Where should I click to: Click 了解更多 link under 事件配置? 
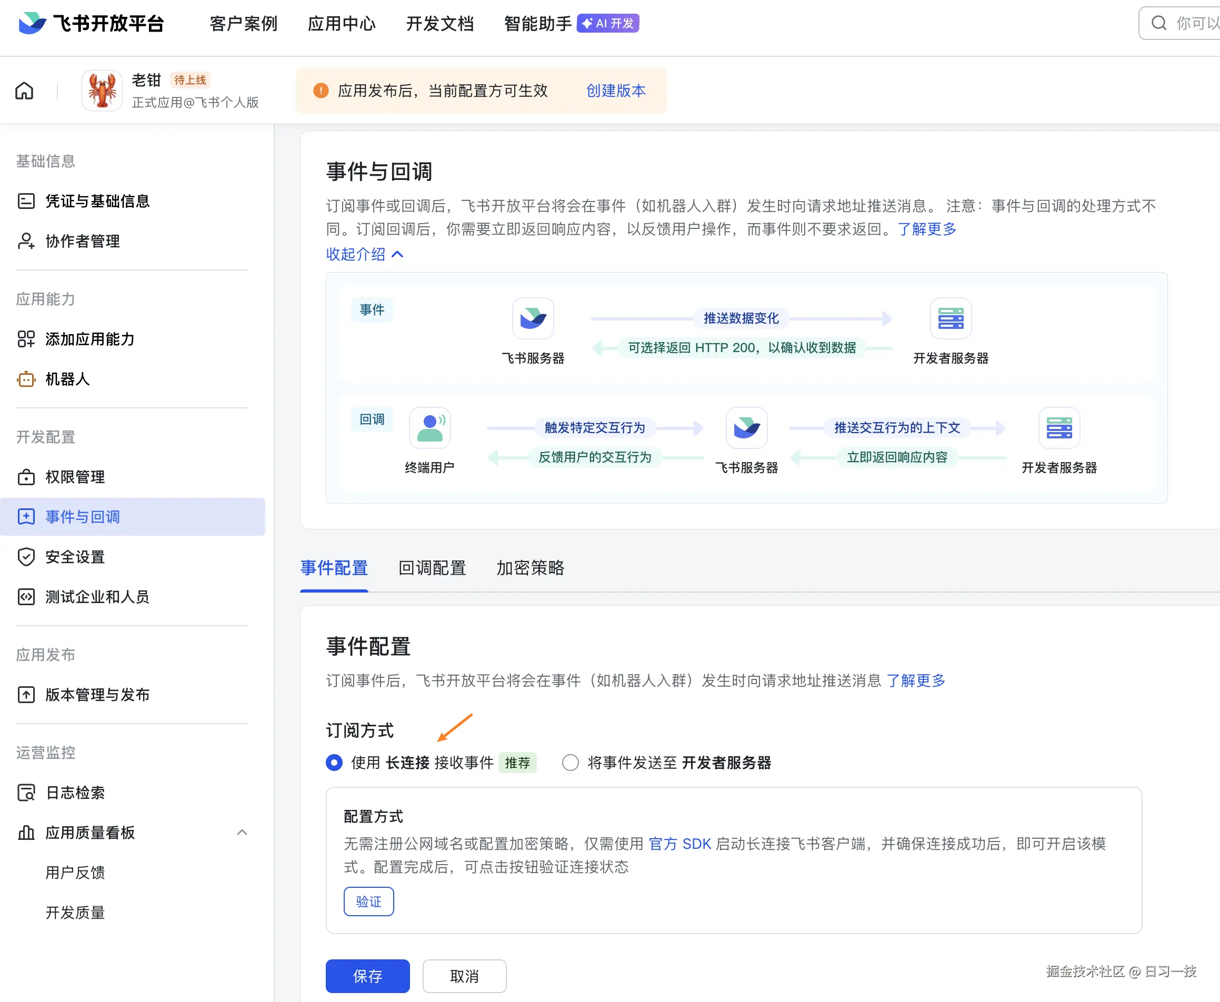coord(916,680)
